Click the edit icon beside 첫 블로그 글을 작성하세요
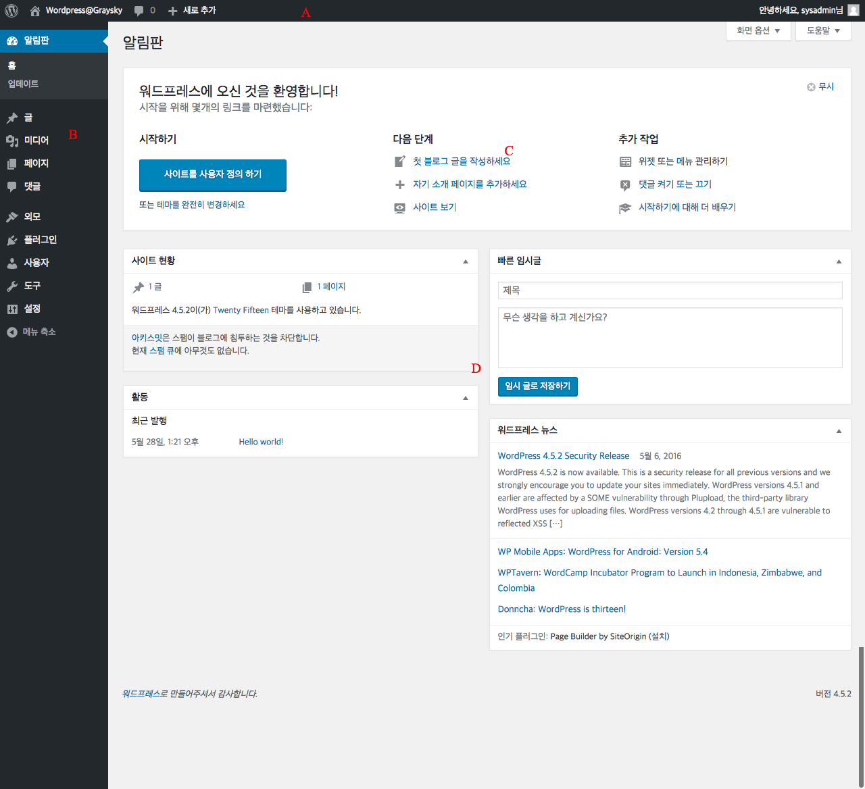 [400, 161]
